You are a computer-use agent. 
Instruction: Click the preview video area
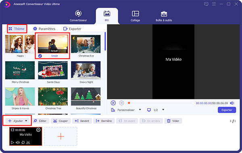pyautogui.click(x=173, y=62)
